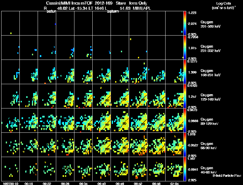This screenshot has height=185, width=243.
Task: Click the 89-129 keV color scale bar
Action: coord(185,120)
